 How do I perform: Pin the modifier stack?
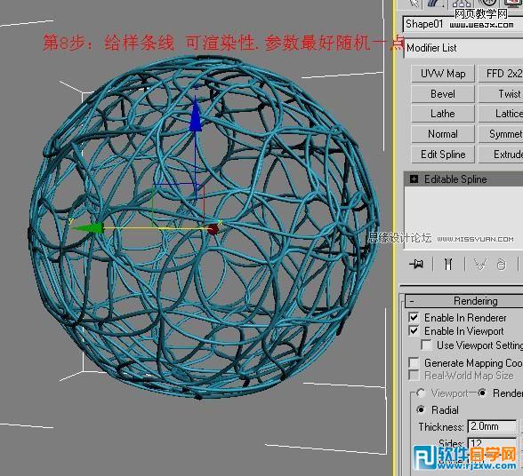point(416,264)
